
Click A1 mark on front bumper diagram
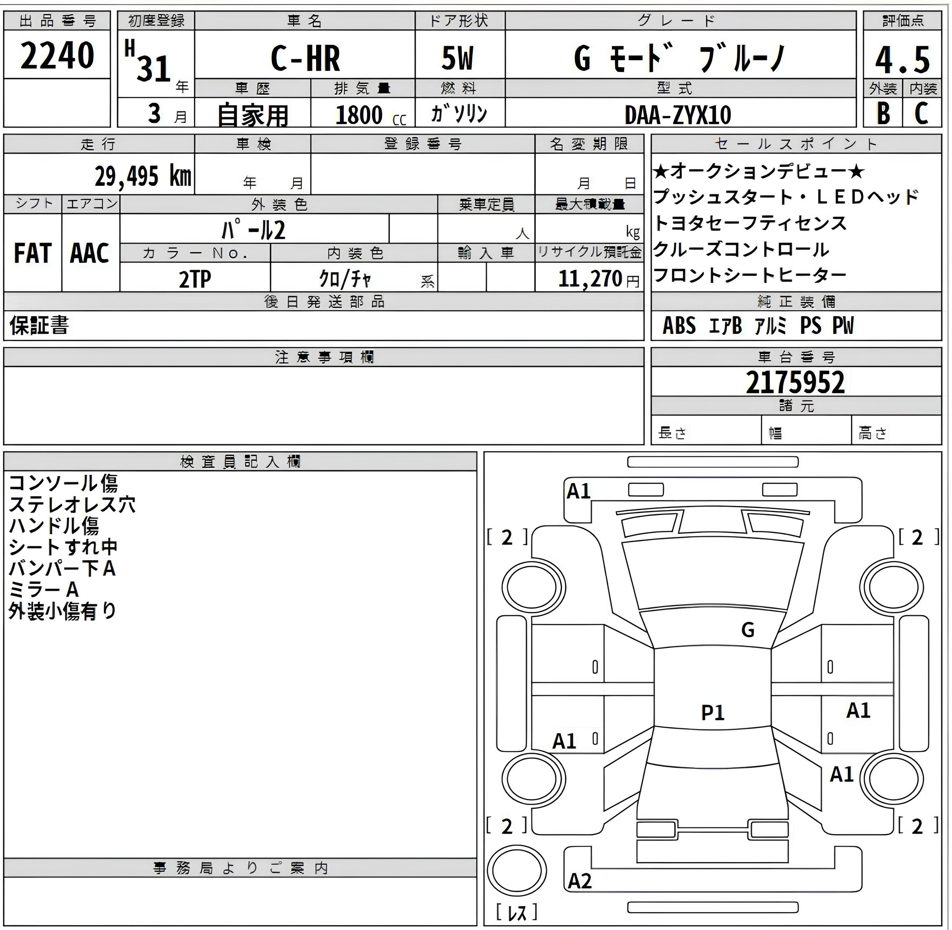point(579,491)
